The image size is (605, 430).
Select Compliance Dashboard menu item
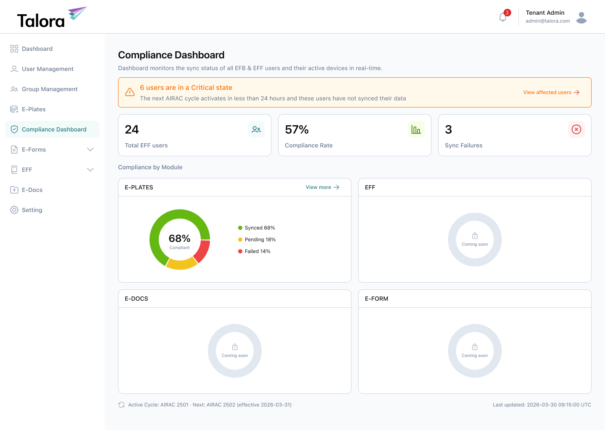coord(52,129)
